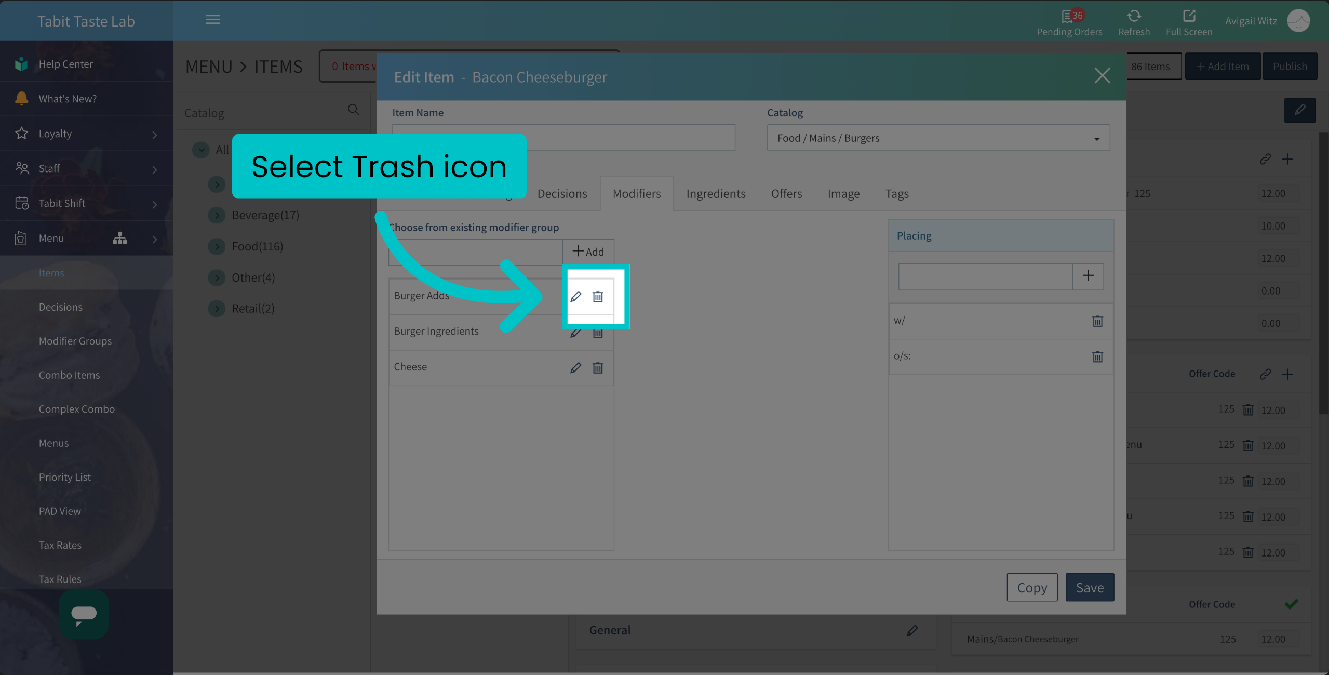Click the Publish button

click(1290, 66)
